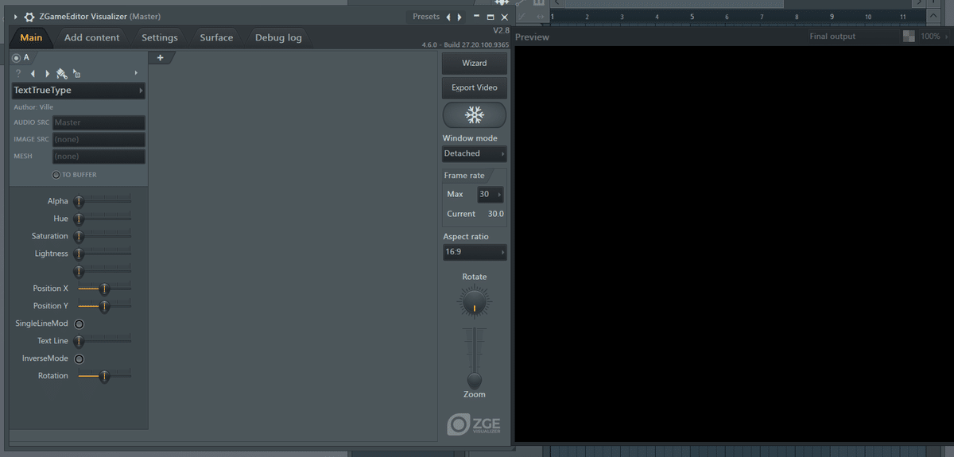
Task: Click the MESH (none) field
Action: point(99,157)
